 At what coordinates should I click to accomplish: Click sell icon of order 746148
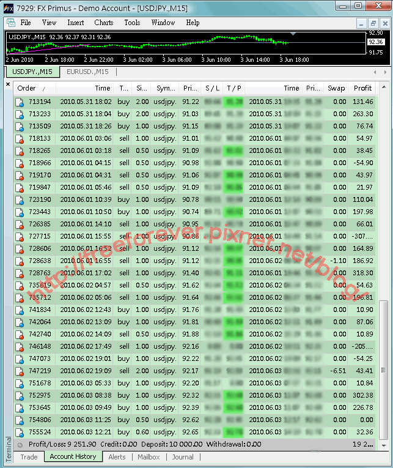point(20,347)
